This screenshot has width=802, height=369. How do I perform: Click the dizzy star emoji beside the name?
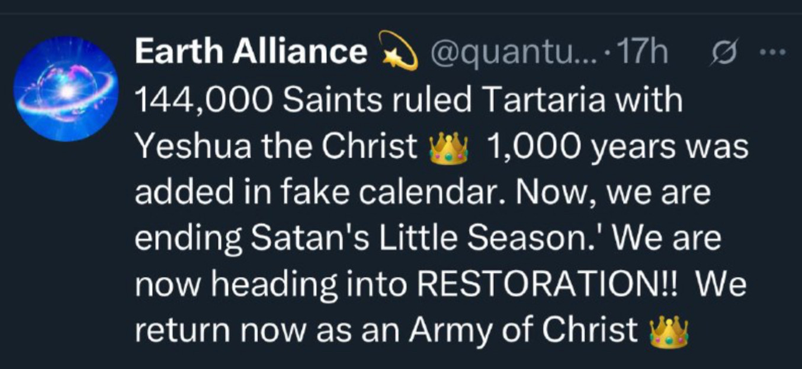397,51
